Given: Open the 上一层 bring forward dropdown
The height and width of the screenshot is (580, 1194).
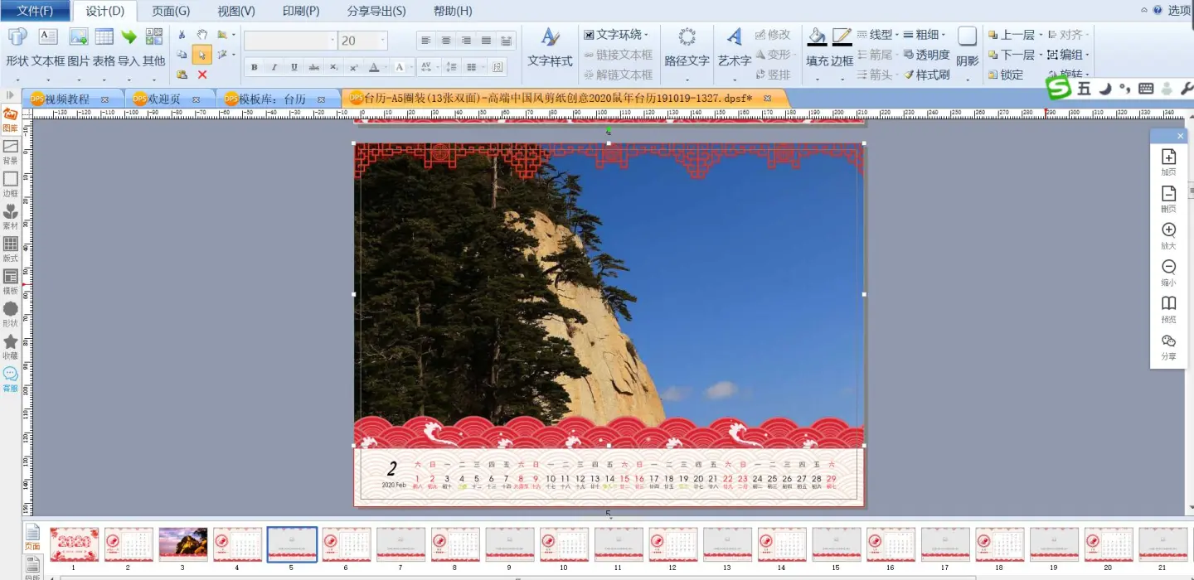Looking at the screenshot, I should (1015, 35).
